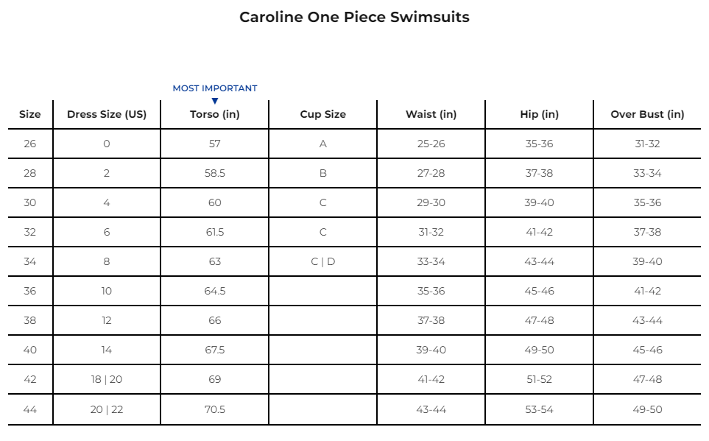Screen dimensions: 709x441
Task: Click the blue triangle under MOST IMPORTANT
Action: 215,101
